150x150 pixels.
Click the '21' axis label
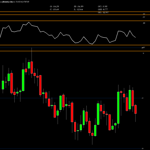144,17
